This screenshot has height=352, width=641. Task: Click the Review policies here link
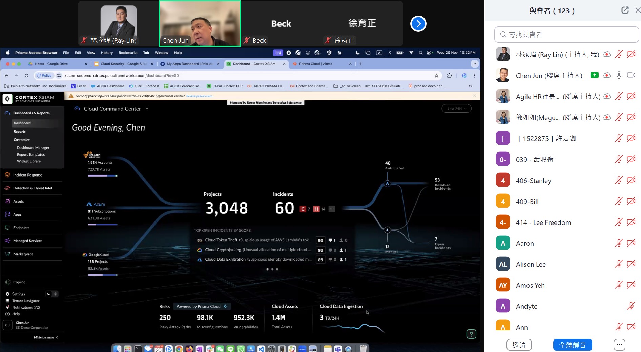click(199, 96)
